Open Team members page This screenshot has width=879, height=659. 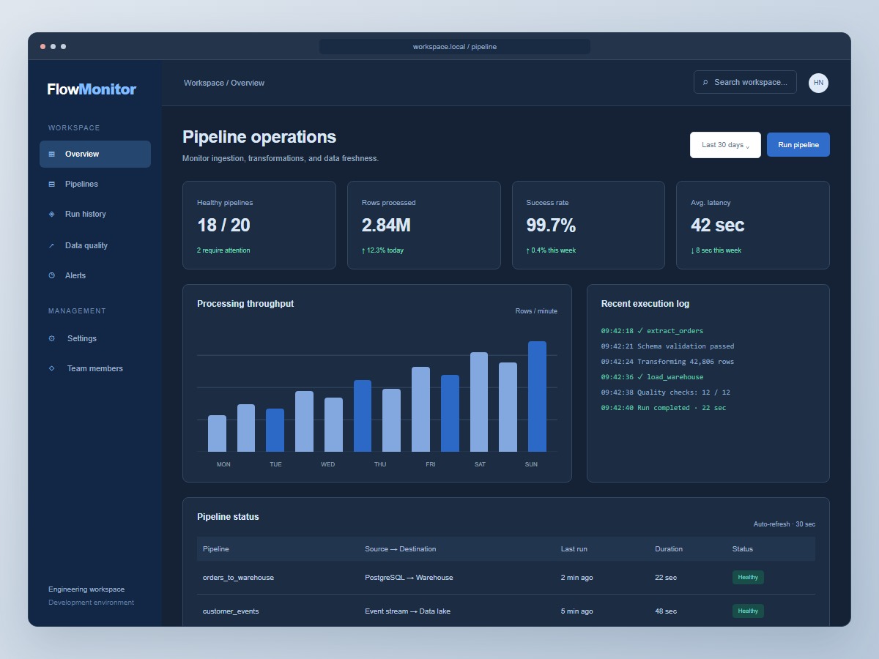pos(95,369)
